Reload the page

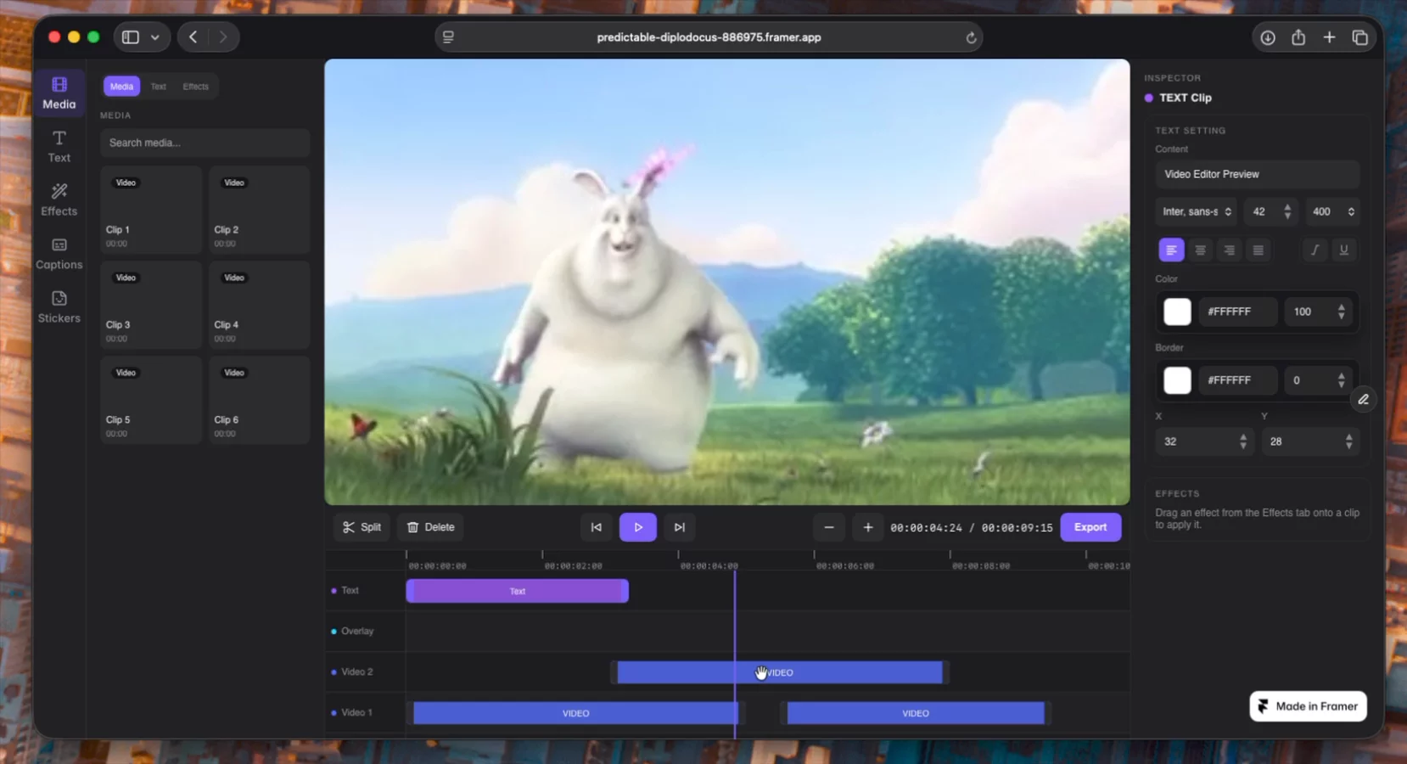971,37
